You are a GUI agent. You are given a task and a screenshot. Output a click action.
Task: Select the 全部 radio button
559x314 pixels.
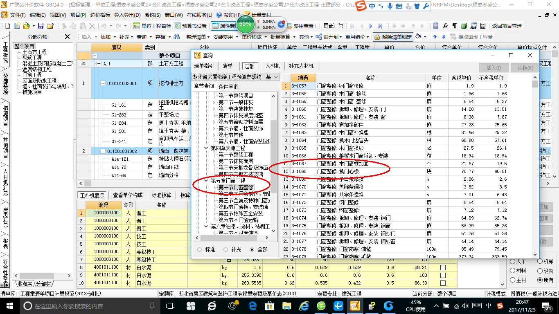coord(252,249)
